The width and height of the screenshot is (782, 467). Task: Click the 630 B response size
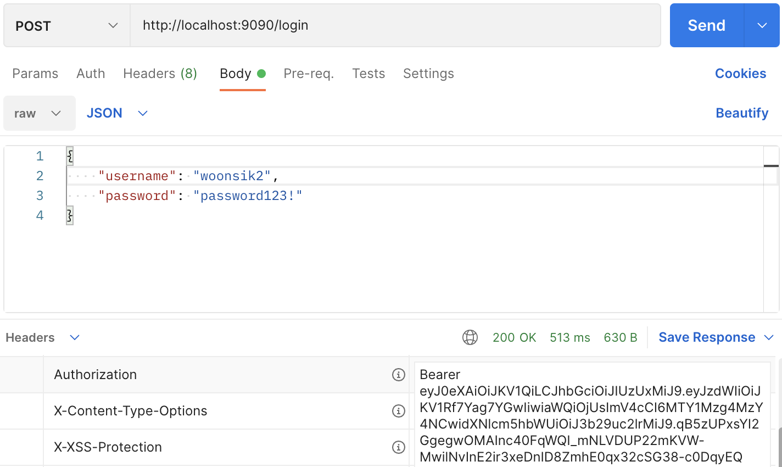(621, 337)
